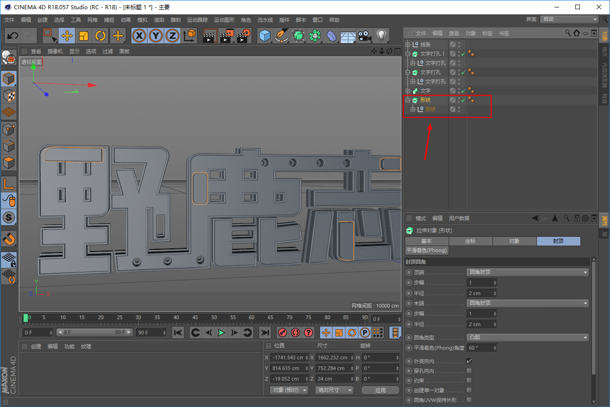Select the Live Selection tool
This screenshot has width=610, height=407.
(49, 36)
